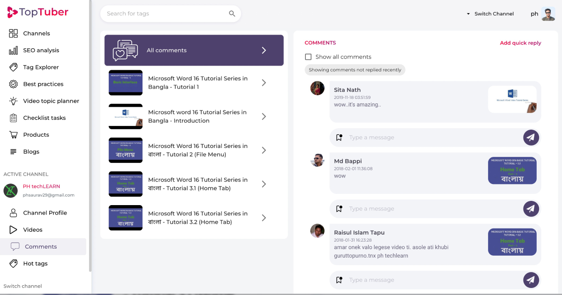Viewport: 562px width, 295px height.
Task: Click Add quick reply link
Action: (x=520, y=43)
